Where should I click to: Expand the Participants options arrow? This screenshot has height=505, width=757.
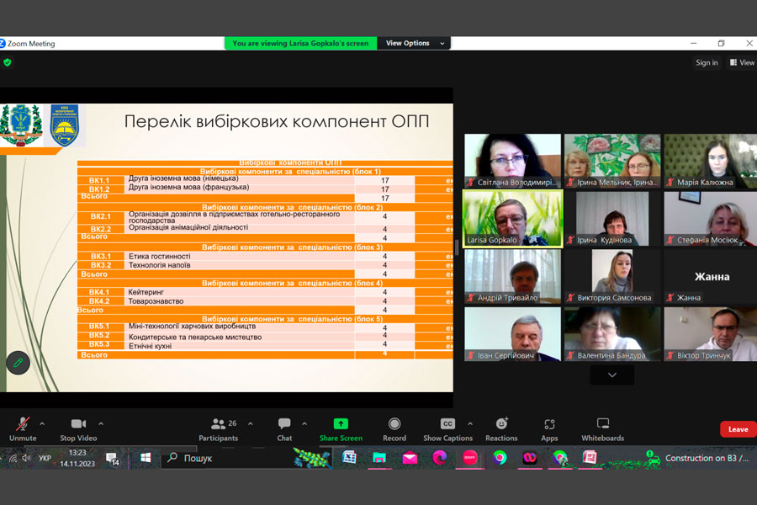(251, 424)
